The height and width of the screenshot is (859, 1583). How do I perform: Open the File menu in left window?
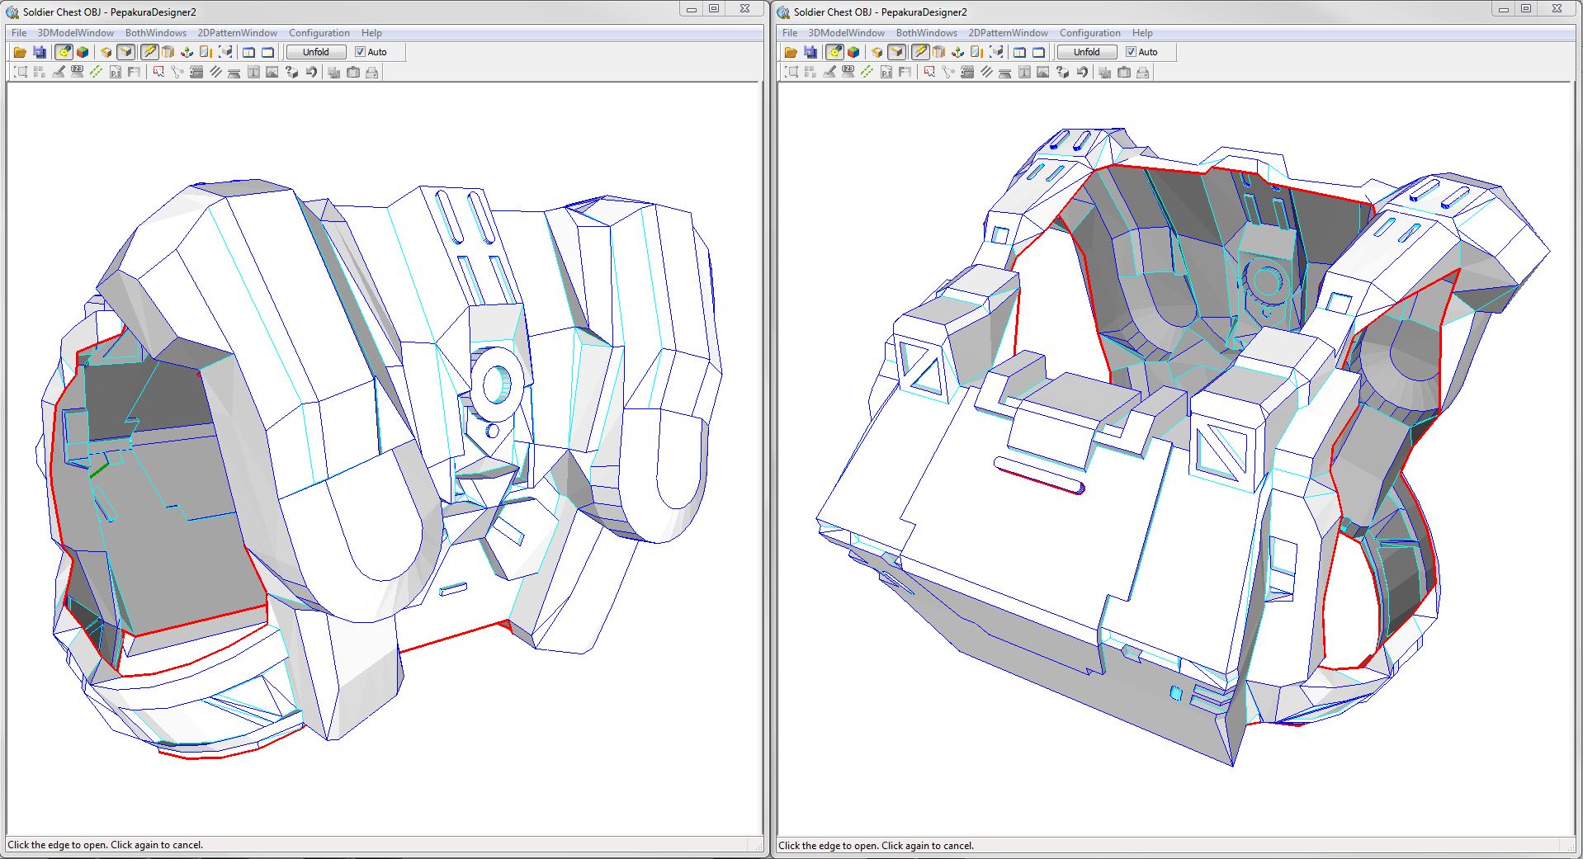click(x=19, y=33)
